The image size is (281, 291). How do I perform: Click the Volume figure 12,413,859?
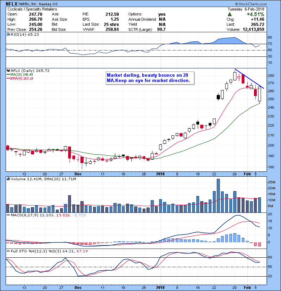[x=254, y=29]
